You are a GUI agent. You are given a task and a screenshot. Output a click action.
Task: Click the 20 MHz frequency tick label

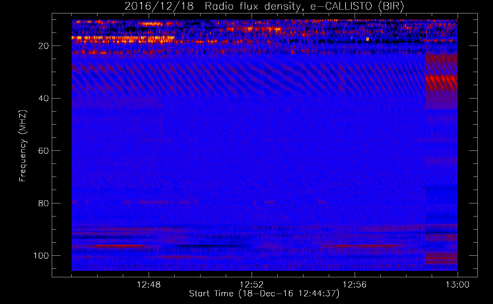pos(44,46)
